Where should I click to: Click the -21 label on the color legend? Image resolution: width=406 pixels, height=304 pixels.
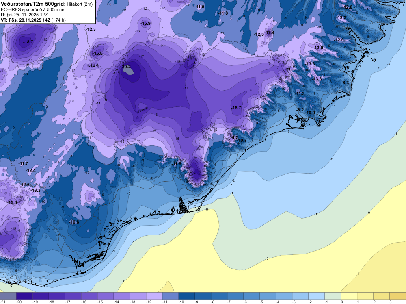2,302
